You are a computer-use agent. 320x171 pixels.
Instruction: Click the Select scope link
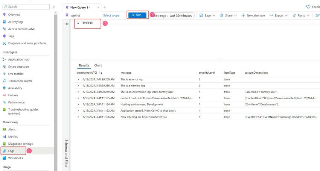tap(111, 15)
